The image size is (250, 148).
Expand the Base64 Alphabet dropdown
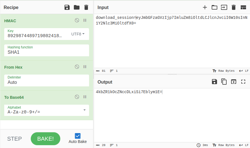(x=84, y=110)
